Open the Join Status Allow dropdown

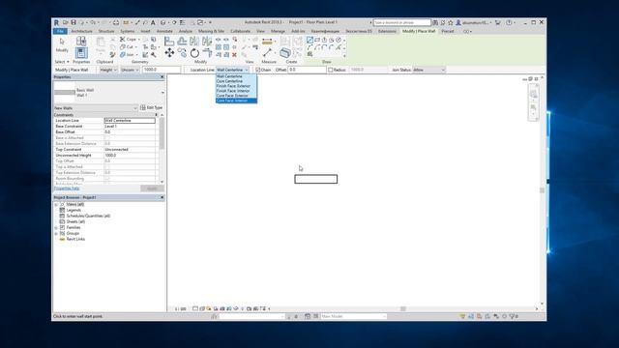(429, 70)
